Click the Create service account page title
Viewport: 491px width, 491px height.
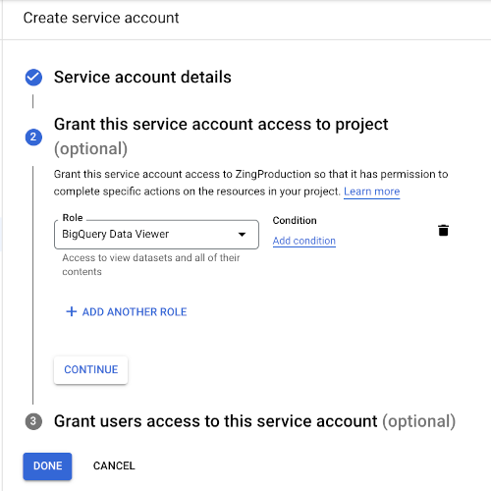(x=101, y=18)
